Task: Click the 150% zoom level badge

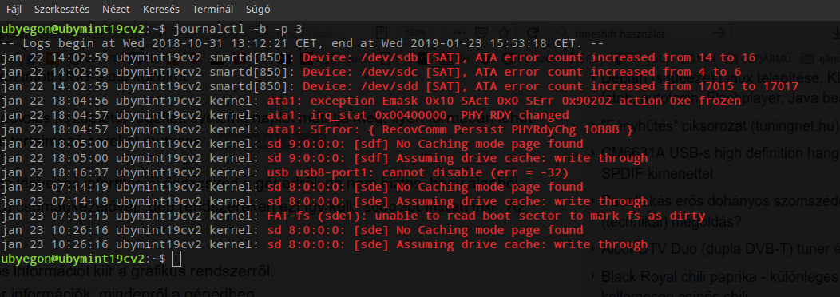Action: [x=414, y=34]
